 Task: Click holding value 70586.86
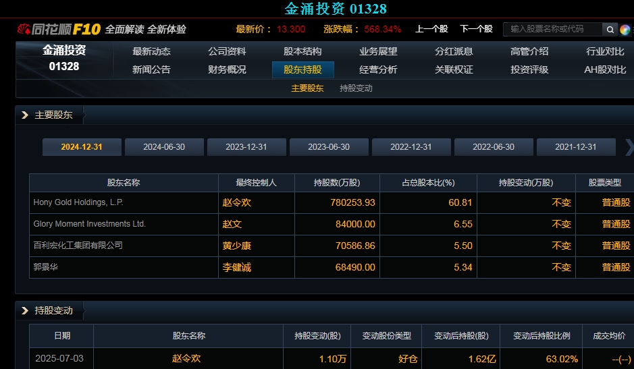click(355, 246)
